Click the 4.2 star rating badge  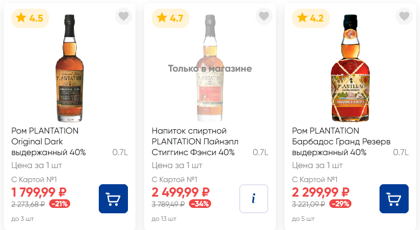click(311, 18)
